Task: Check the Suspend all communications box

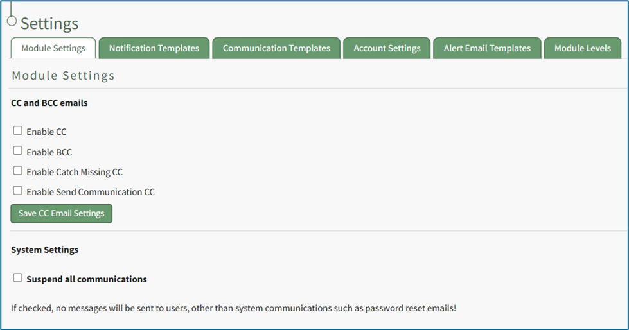Action: 18,278
